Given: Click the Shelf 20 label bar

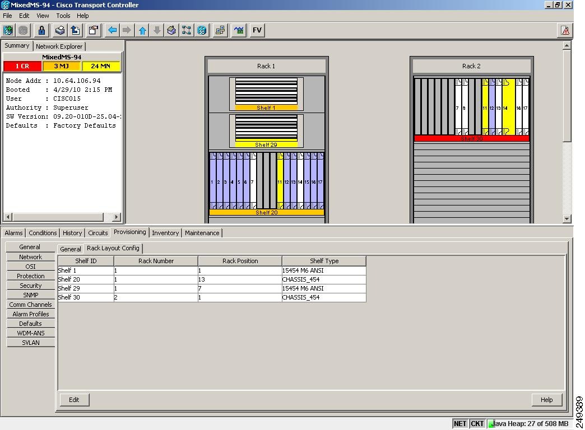Looking at the screenshot, I should point(266,212).
